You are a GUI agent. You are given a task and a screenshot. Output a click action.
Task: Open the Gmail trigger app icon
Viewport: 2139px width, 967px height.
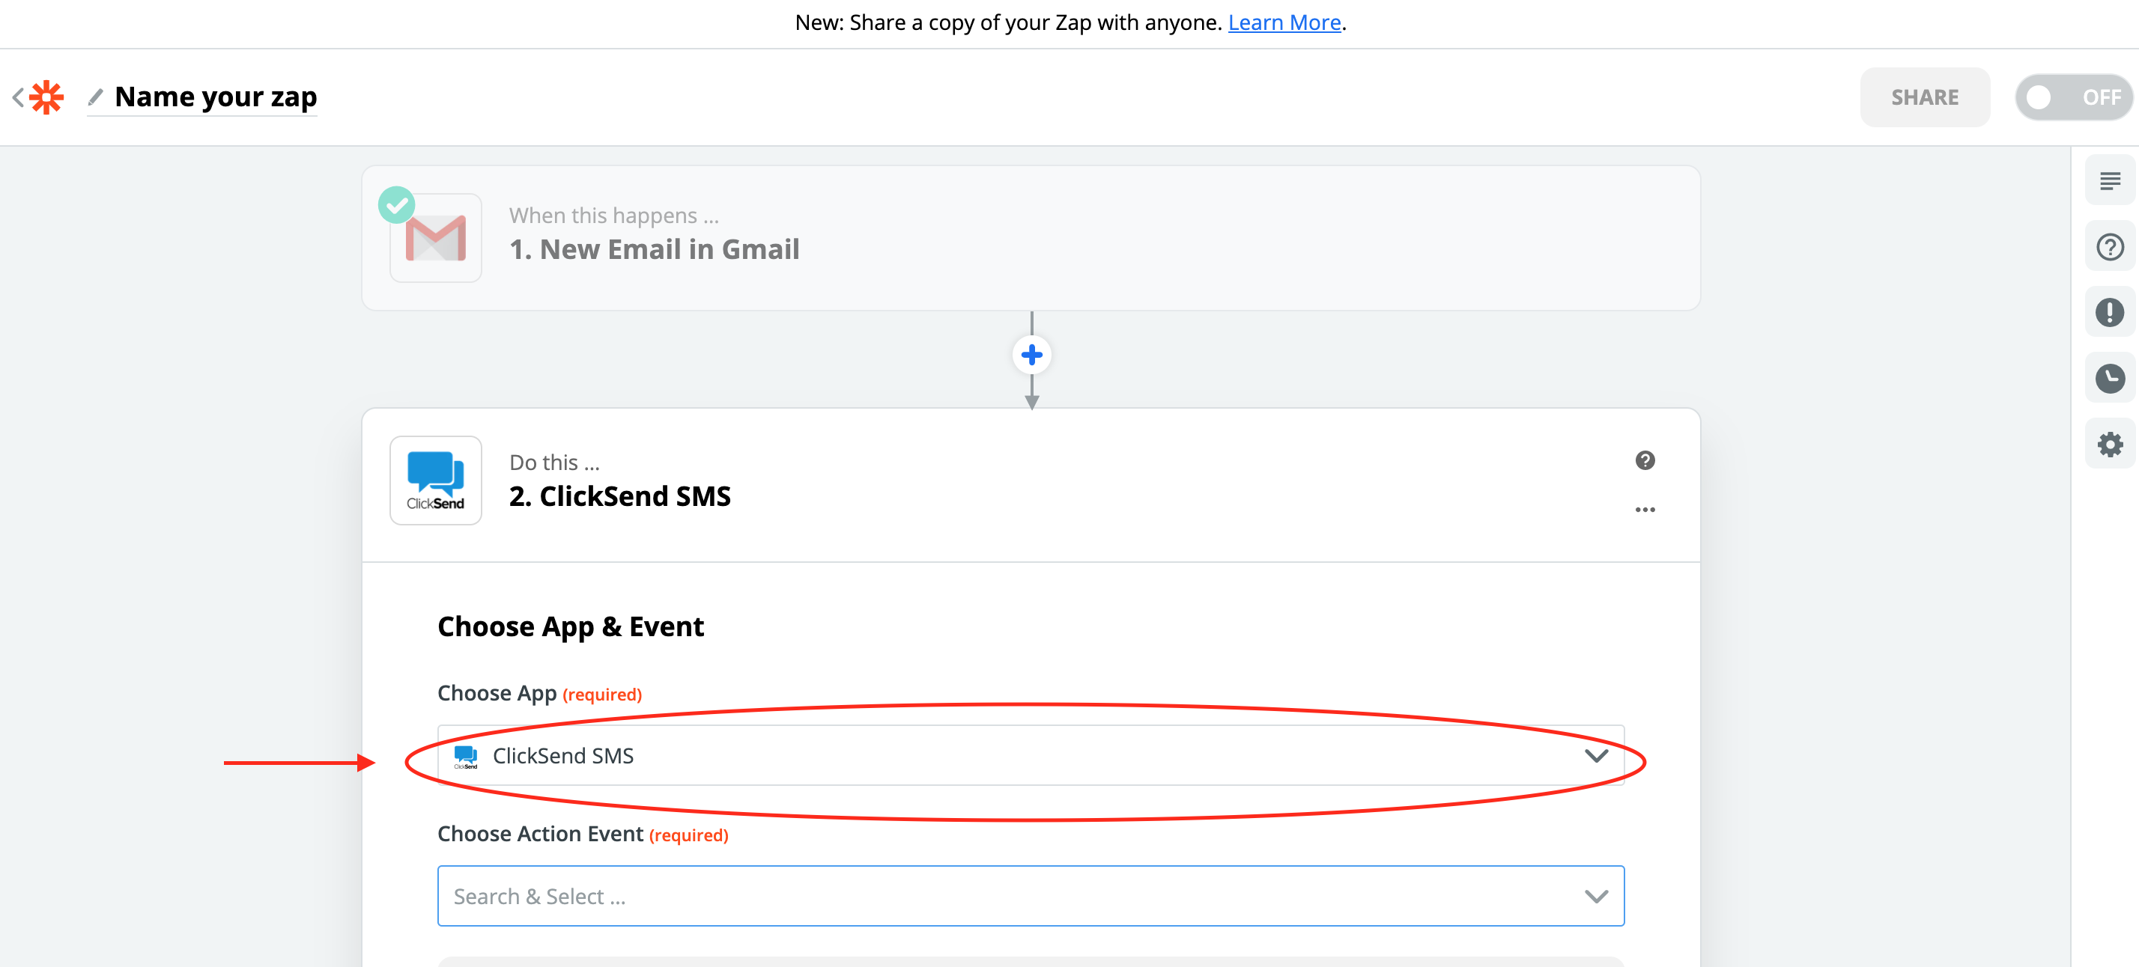[435, 238]
